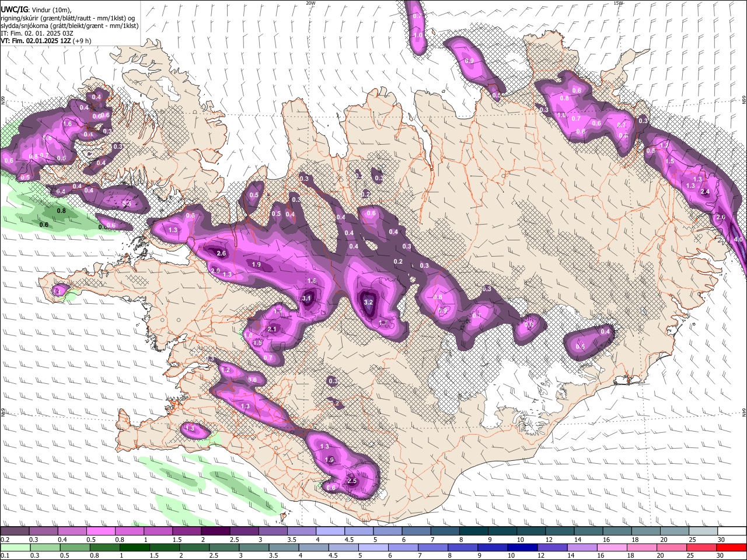Viewport: 747px width, 560px height.
Task: Click the black 0.8 rain value offshore
Action: click(61, 211)
